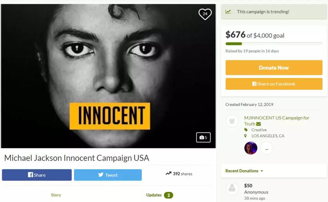
Task: Open MJINNOCENT US Campaign for Truth link
Action: (x=277, y=118)
